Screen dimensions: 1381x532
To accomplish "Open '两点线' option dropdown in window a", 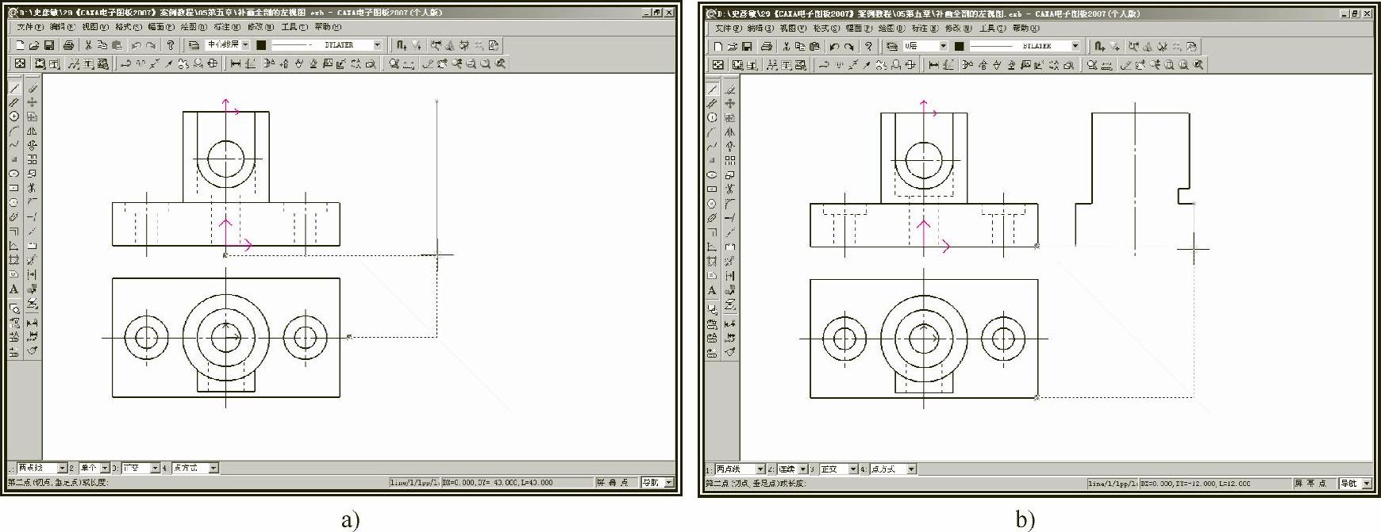I will pyautogui.click(x=42, y=468).
